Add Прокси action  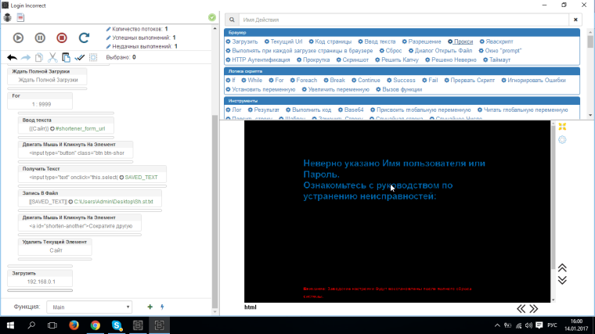[x=460, y=41]
